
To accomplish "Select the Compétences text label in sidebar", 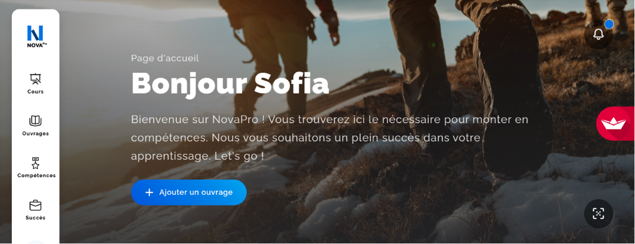I will 36,176.
